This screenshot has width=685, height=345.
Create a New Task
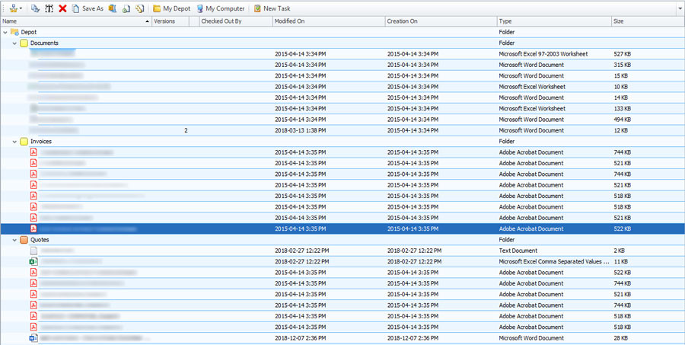point(271,8)
